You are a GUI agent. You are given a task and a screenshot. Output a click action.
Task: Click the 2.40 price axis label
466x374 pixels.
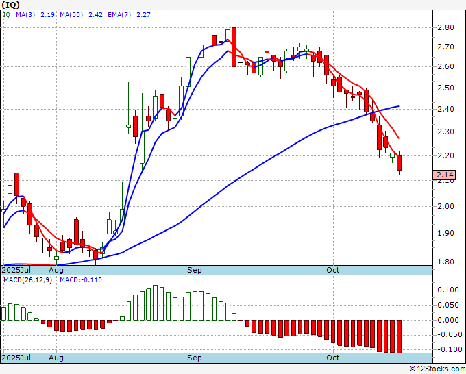445,109
